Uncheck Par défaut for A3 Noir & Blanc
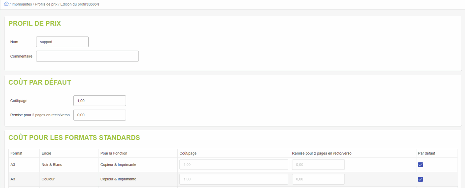Viewport: 465px width, 188px height. [x=420, y=165]
